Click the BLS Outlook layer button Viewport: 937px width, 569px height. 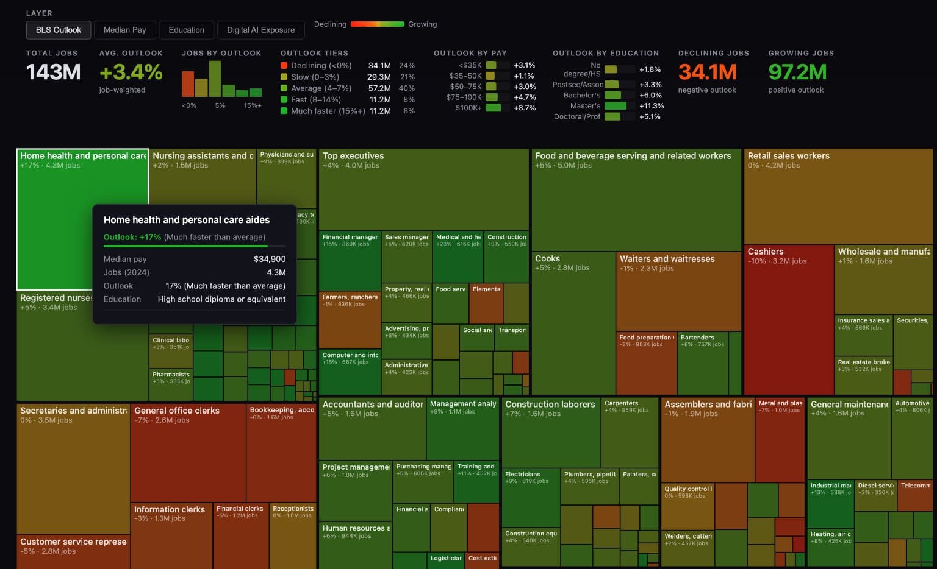[58, 29]
